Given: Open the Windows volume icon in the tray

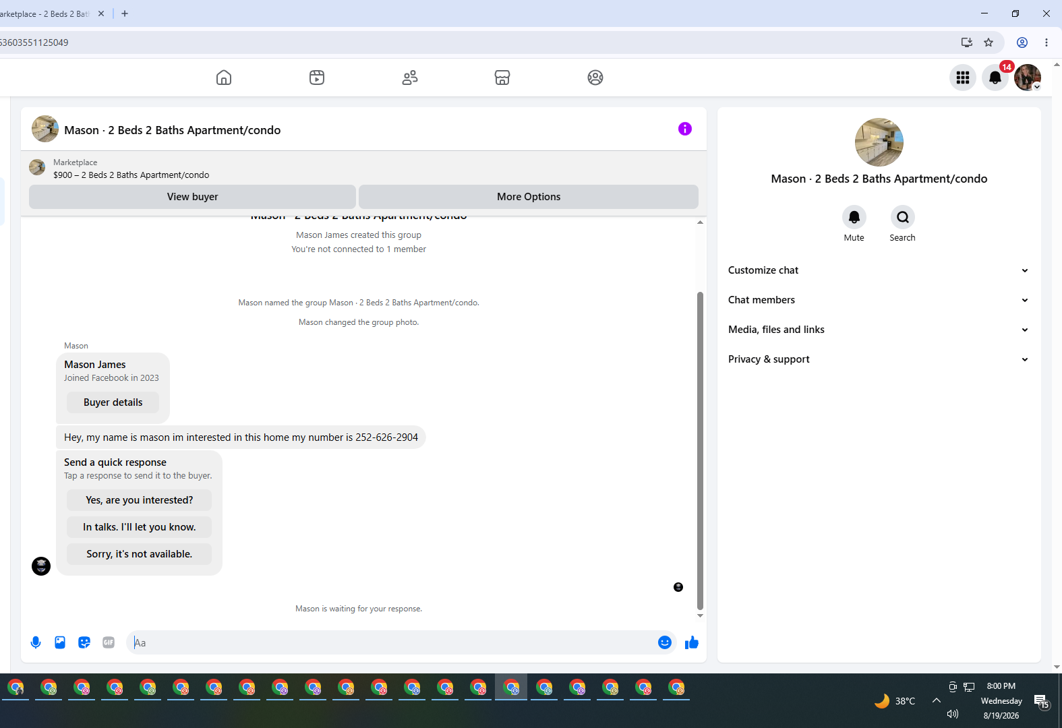Looking at the screenshot, I should tap(953, 714).
